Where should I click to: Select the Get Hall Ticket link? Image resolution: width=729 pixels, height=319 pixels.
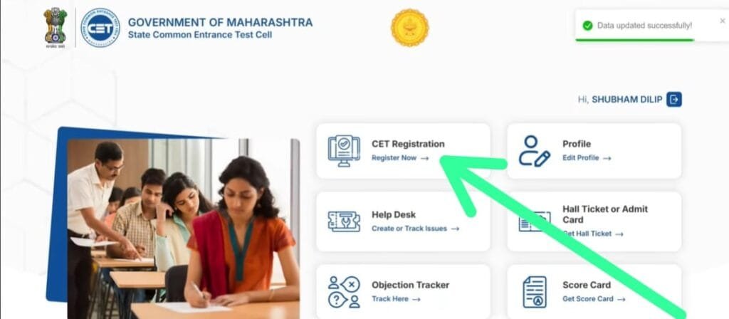click(593, 234)
